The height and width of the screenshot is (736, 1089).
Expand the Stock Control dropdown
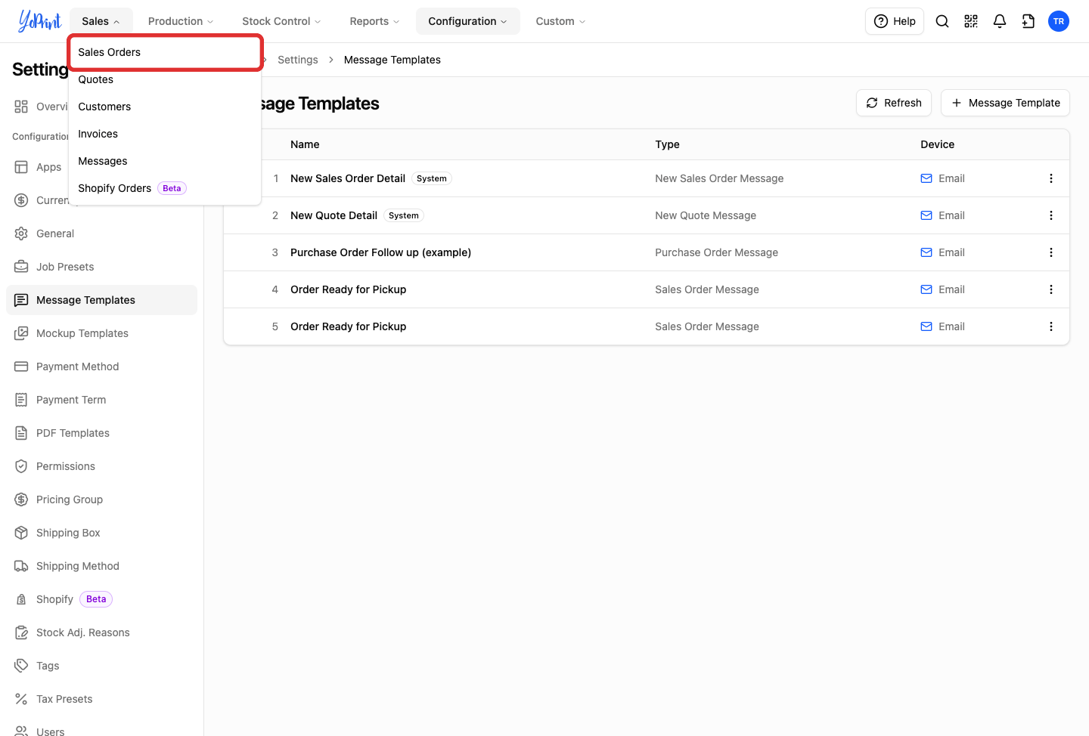pos(281,21)
